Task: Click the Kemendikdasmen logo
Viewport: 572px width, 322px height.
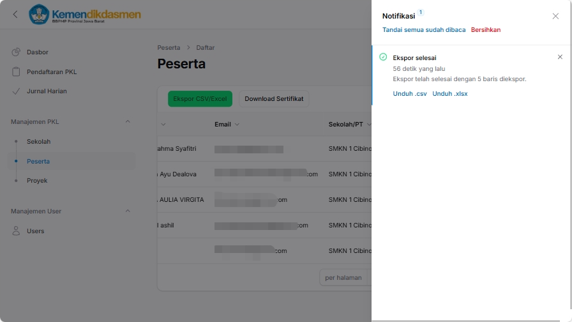Action: tap(85, 15)
